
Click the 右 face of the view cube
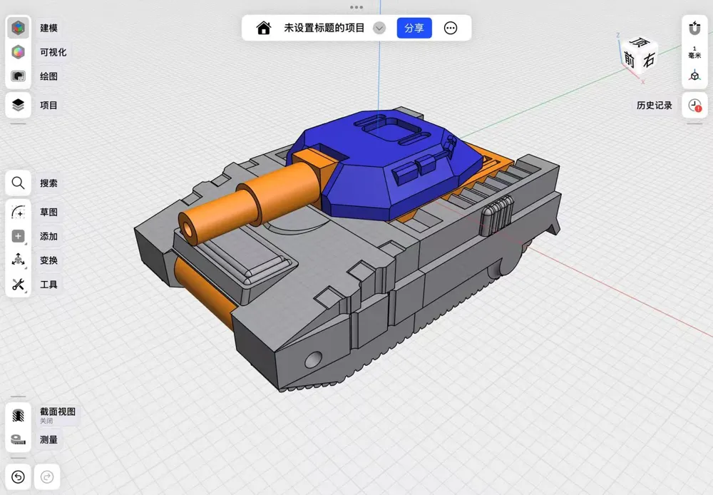click(x=650, y=60)
